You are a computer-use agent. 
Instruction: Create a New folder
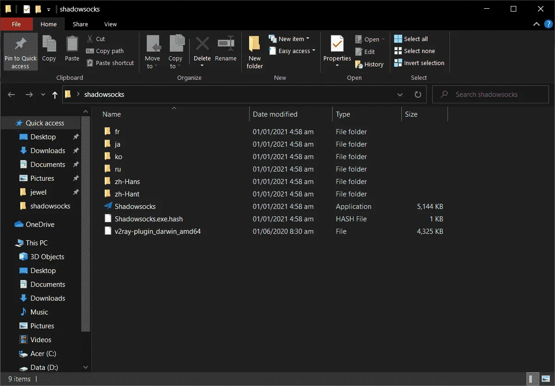[x=255, y=52]
